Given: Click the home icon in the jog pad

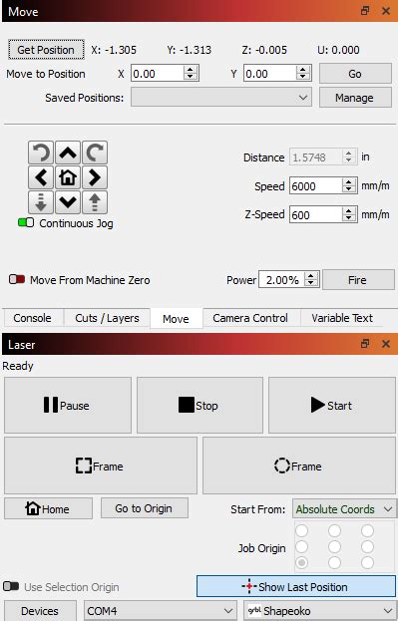Looking at the screenshot, I should (68, 177).
